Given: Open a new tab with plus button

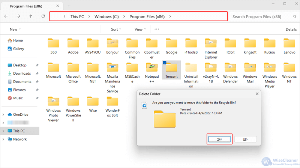Looking at the screenshot, I should tap(69, 6).
